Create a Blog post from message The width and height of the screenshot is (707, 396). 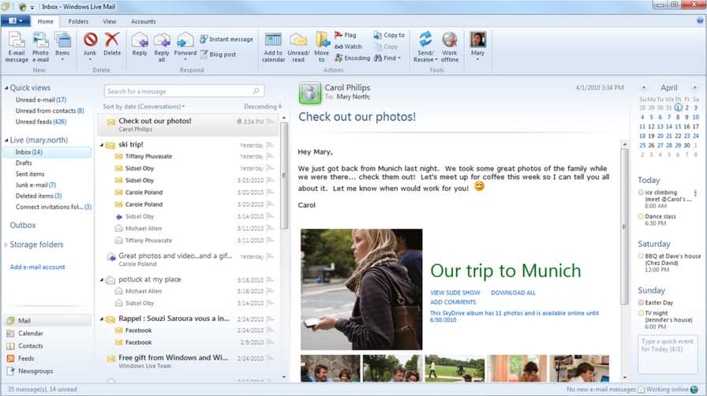[219, 54]
